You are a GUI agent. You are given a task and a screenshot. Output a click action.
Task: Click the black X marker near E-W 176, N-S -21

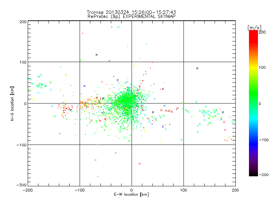click(223, 112)
